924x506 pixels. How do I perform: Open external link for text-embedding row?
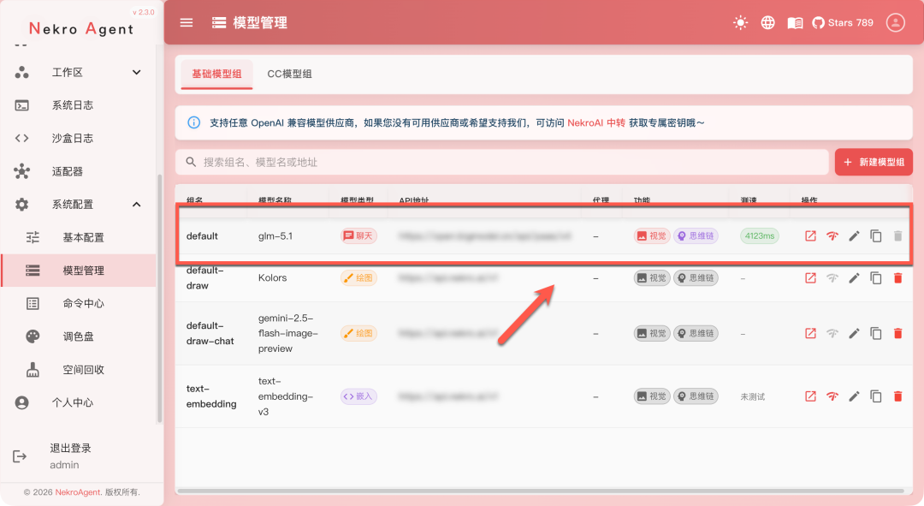pyautogui.click(x=810, y=396)
